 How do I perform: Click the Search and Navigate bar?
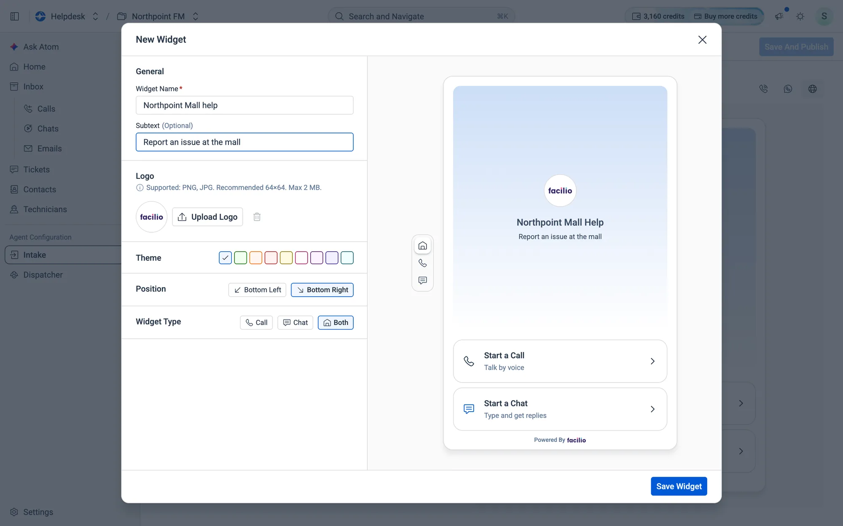click(421, 16)
